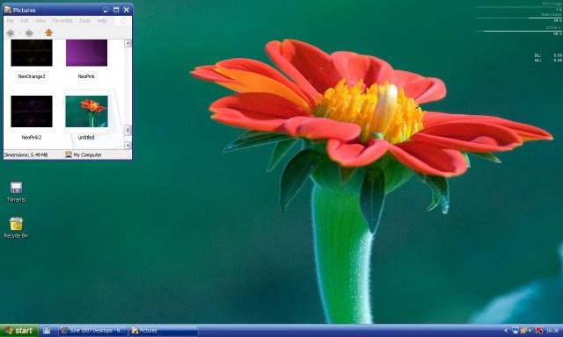
Task: Open the Recycle Bin desktop icon
Action: [x=16, y=228]
